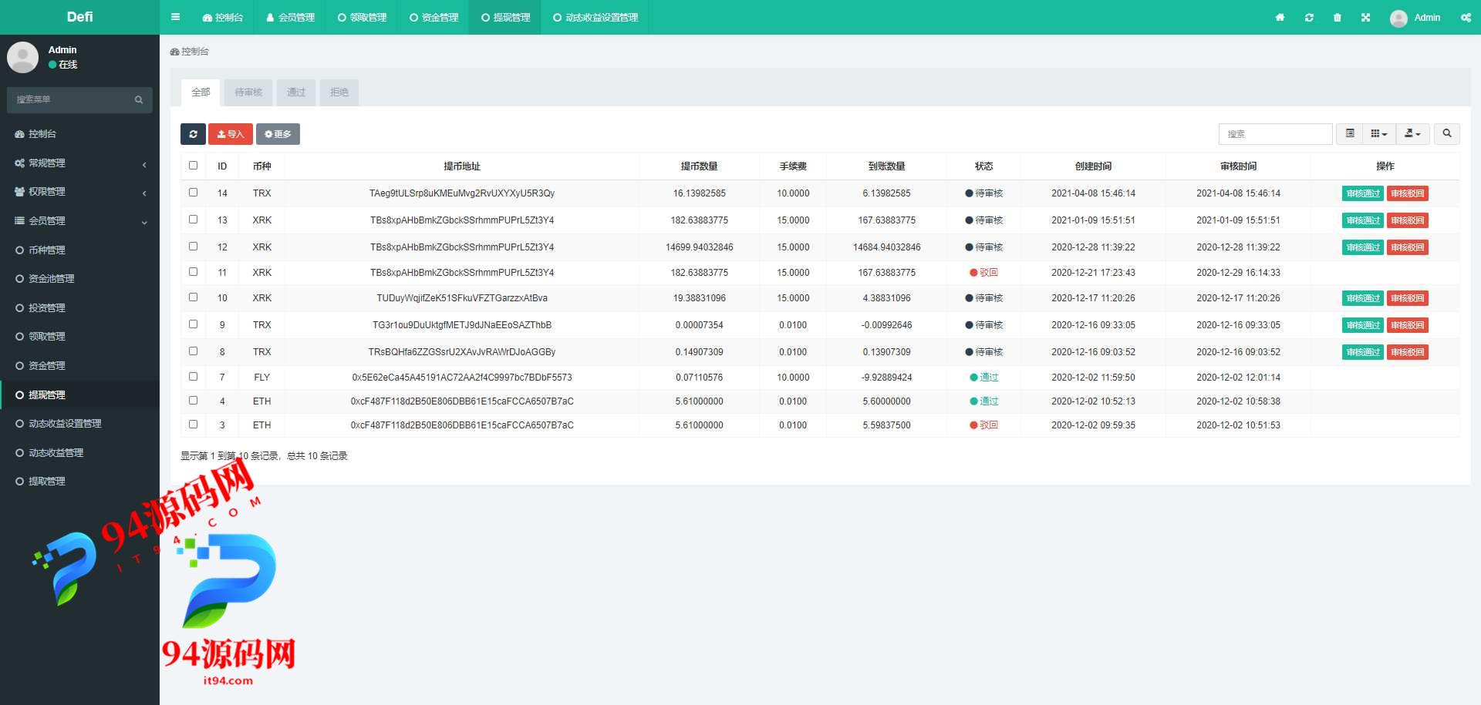Tick the checkbox for row ID 14

(193, 193)
